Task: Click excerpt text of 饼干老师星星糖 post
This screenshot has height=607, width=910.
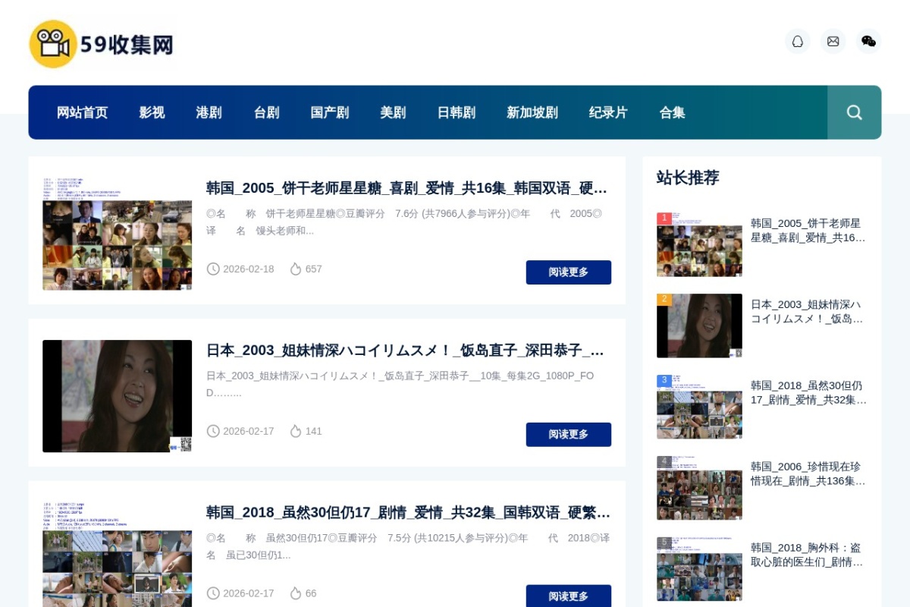Action: (404, 222)
